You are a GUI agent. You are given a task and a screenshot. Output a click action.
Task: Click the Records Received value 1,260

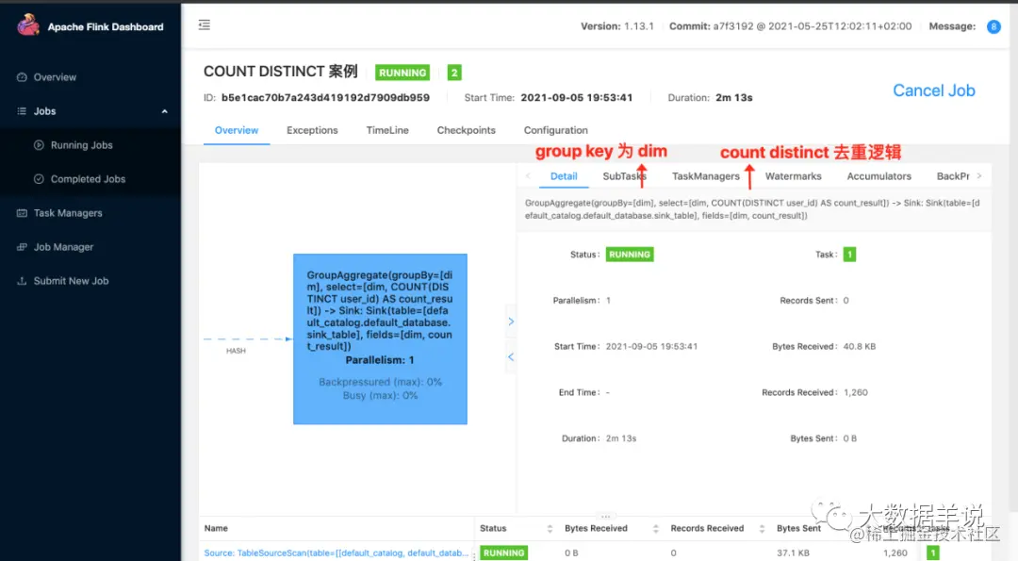coord(856,393)
